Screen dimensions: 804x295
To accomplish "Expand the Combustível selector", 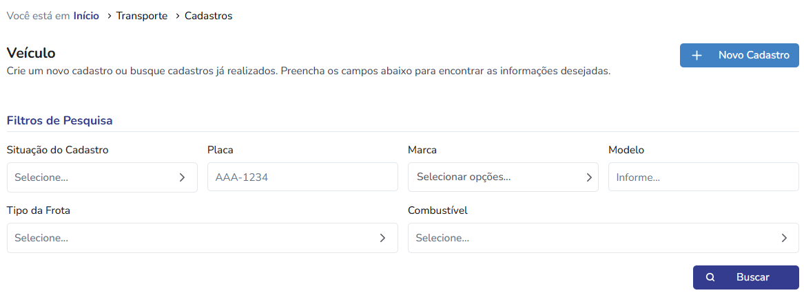I will click(604, 238).
